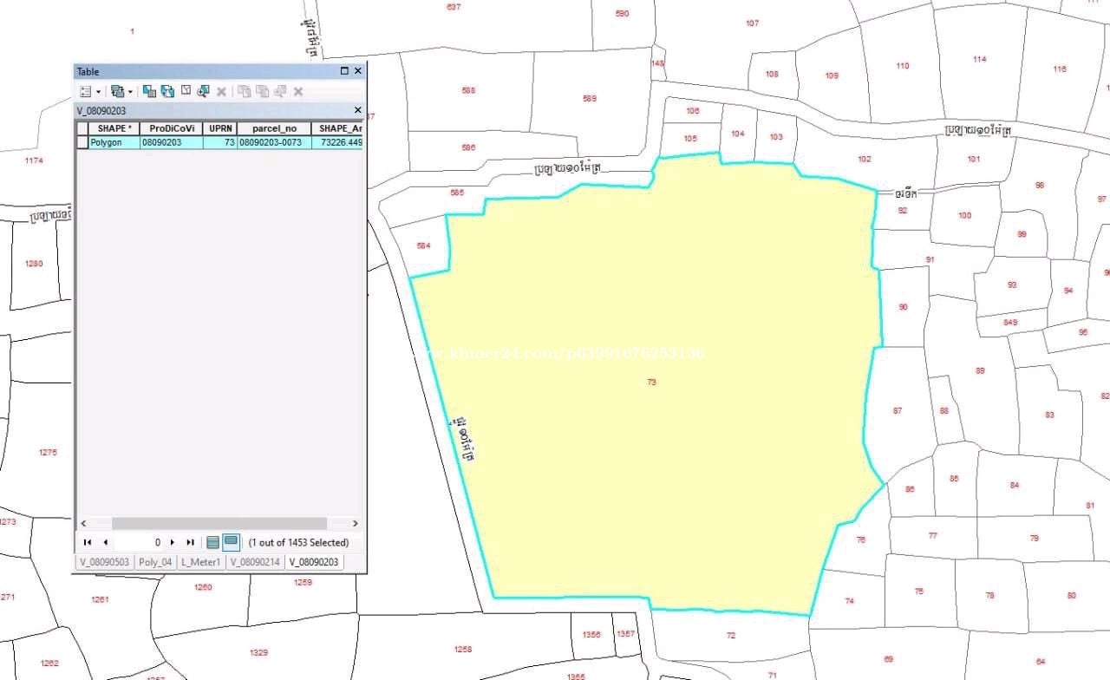Screen dimensions: 1110x680
Task: Advance to the next record
Action: [x=173, y=542]
